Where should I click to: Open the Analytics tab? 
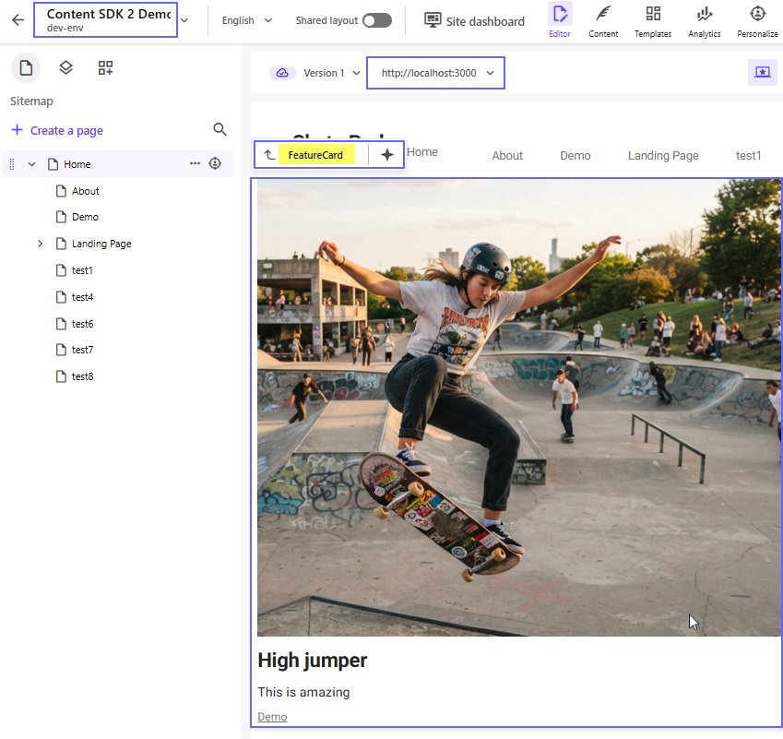(x=704, y=20)
